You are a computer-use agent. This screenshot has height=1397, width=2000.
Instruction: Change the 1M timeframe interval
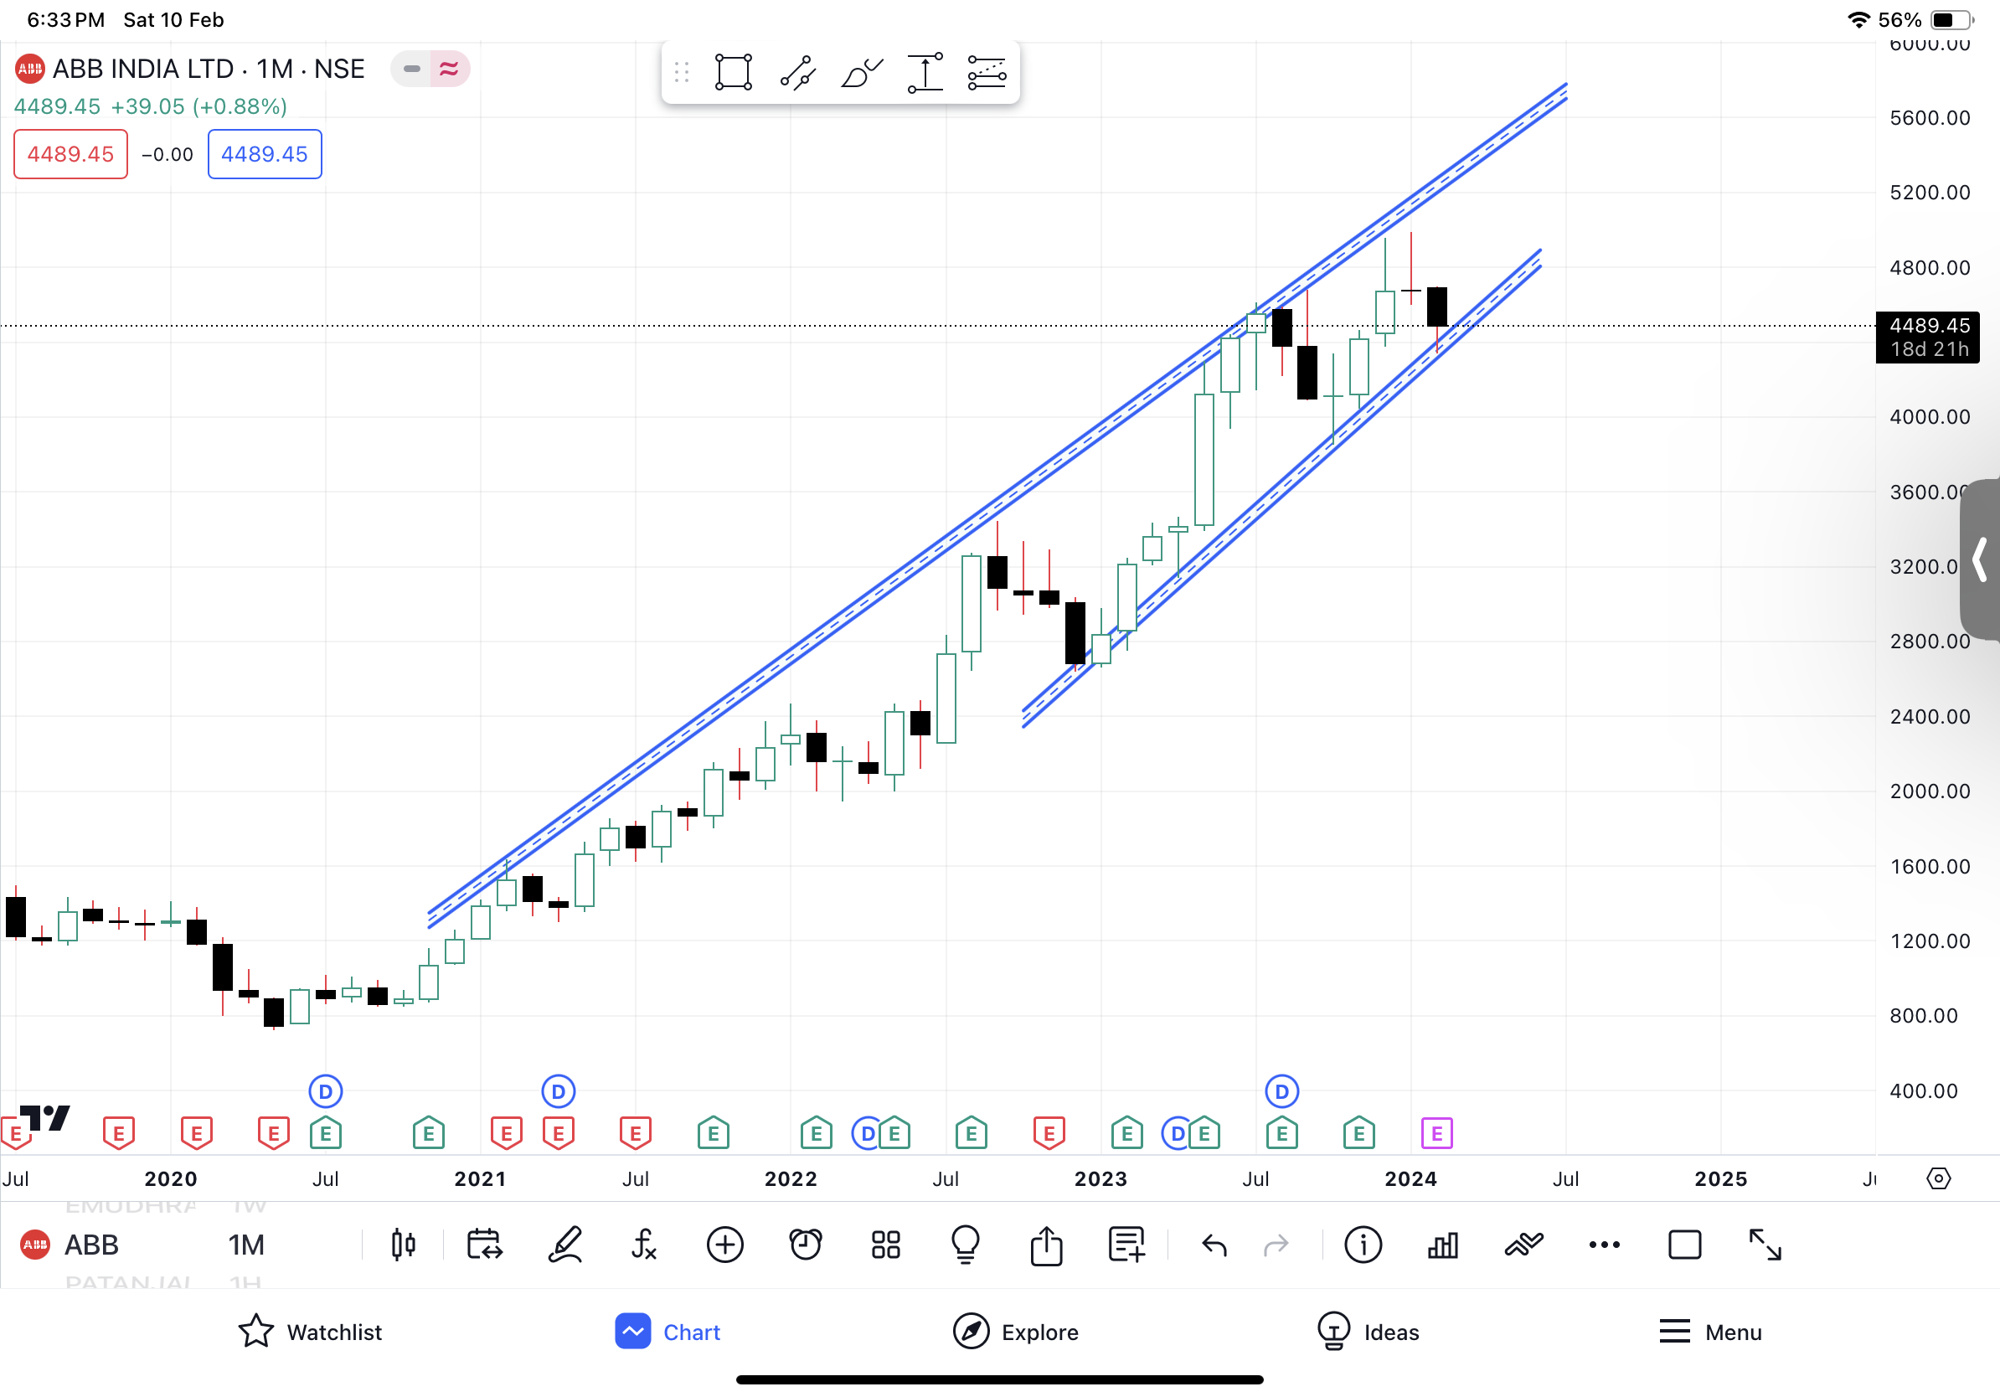pyautogui.click(x=246, y=1245)
